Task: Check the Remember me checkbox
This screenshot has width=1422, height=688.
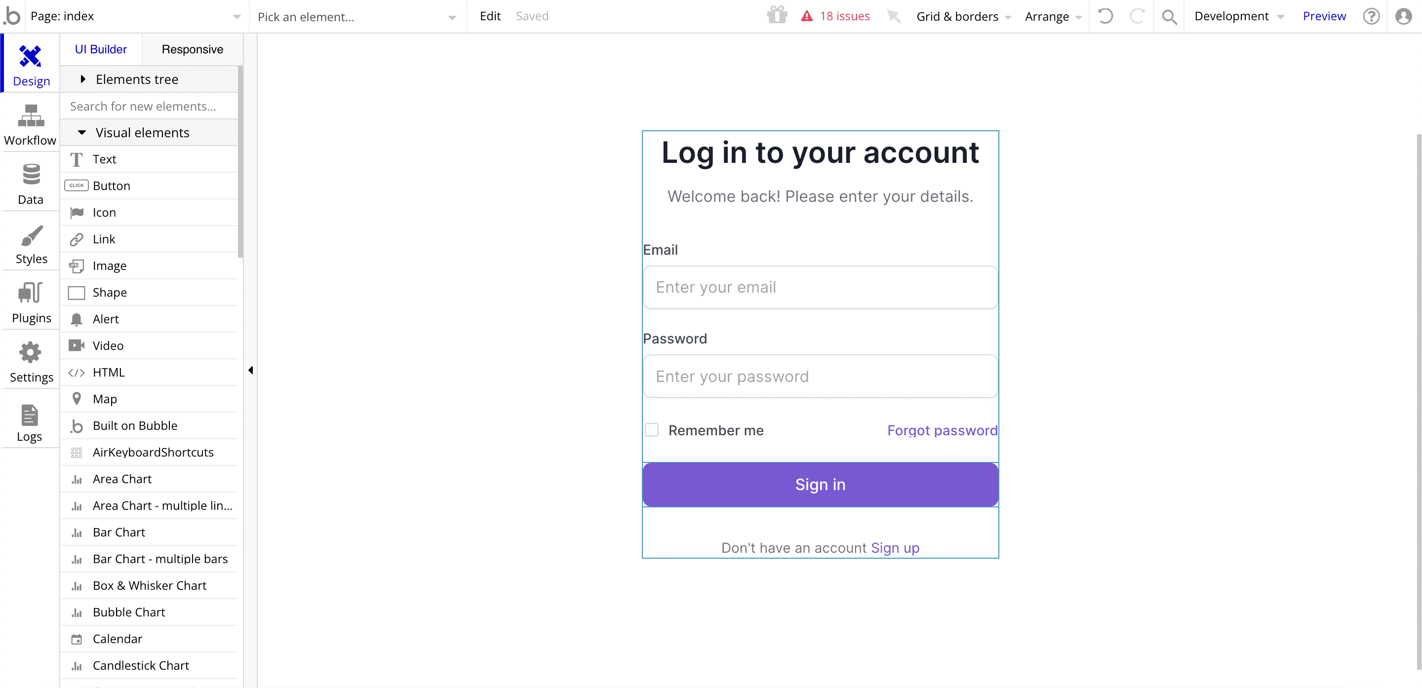Action: [652, 430]
